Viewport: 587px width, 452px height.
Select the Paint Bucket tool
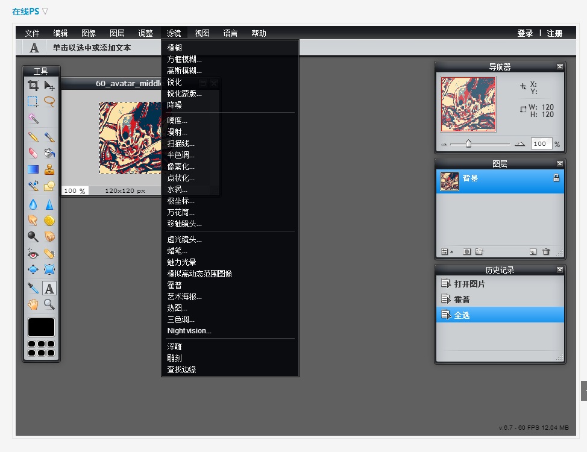[49, 153]
